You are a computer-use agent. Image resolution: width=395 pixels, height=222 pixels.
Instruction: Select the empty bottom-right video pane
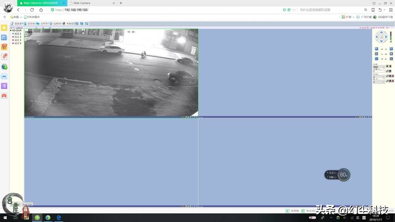click(285, 162)
